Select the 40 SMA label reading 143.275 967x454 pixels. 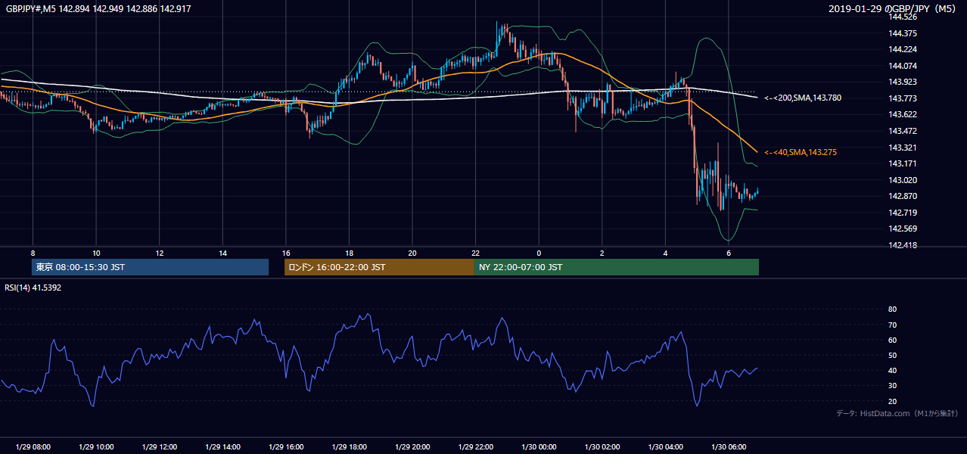(x=801, y=152)
